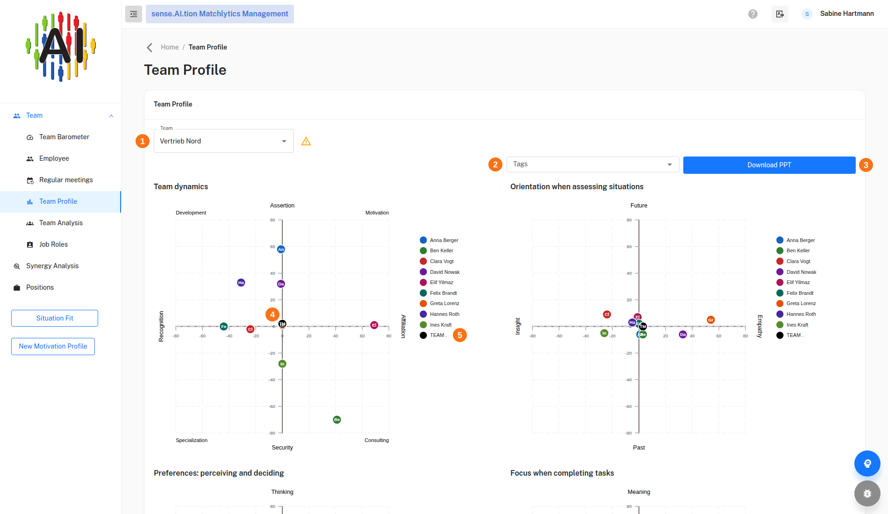Image resolution: width=888 pixels, height=514 pixels.
Task: Expand the Tags dropdown
Action: [593, 164]
